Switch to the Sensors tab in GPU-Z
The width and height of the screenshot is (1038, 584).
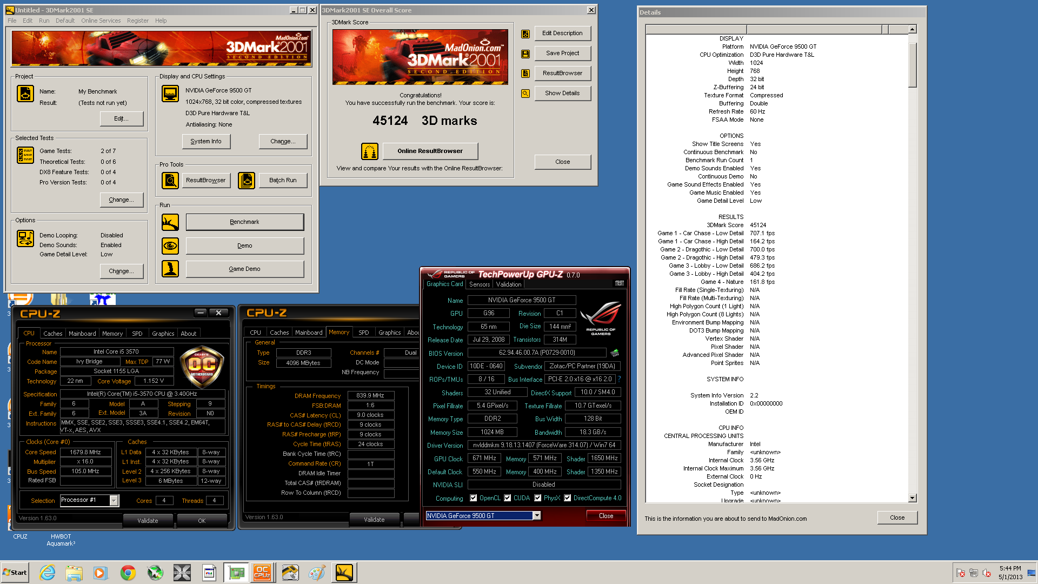click(x=480, y=284)
